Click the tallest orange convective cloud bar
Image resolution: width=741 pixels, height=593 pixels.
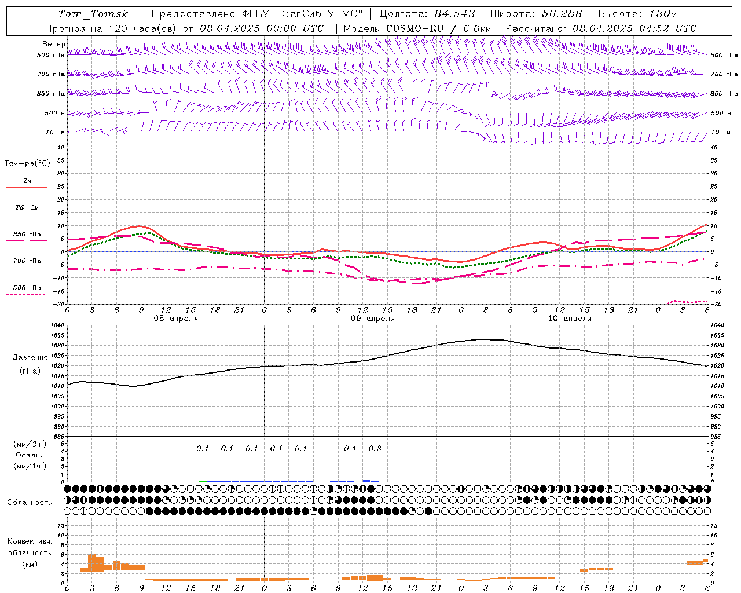pos(91,562)
